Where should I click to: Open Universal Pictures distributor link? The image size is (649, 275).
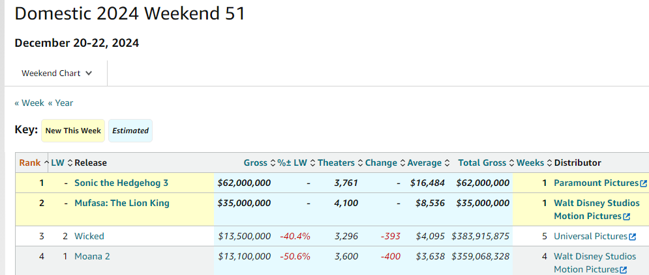click(x=591, y=236)
